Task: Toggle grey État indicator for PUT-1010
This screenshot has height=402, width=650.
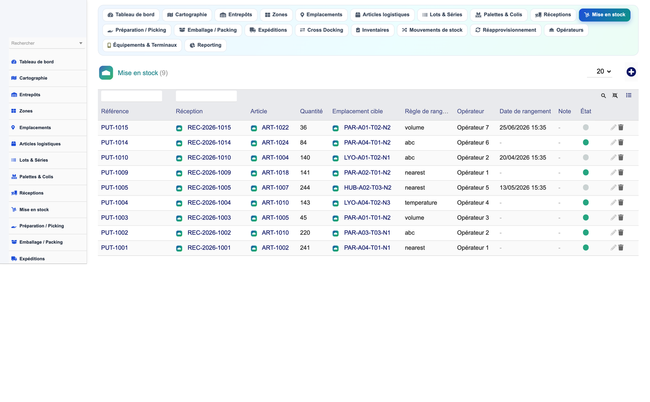Action: point(586,157)
